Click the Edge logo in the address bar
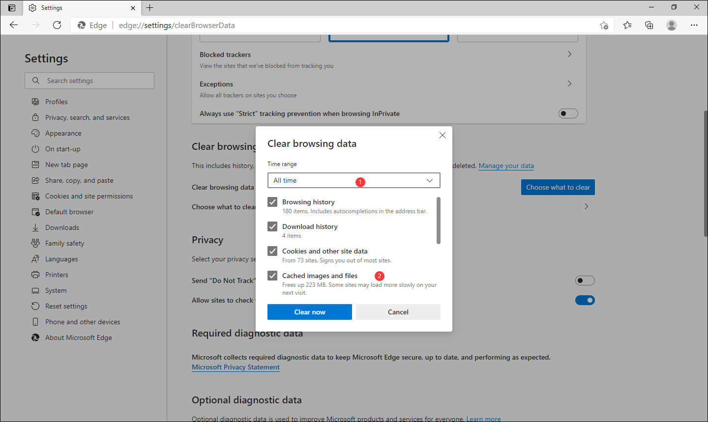 82,25
